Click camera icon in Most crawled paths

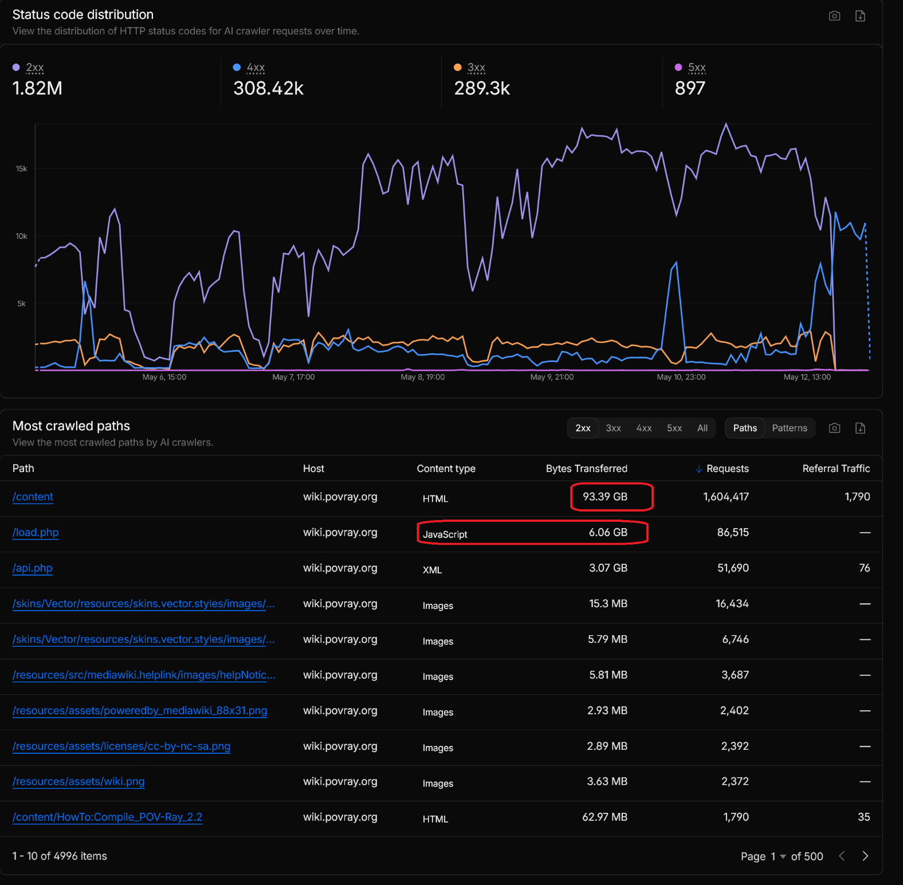pos(834,428)
